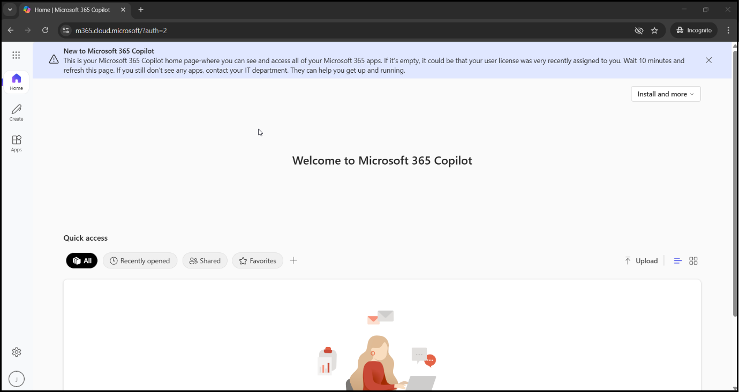The width and height of the screenshot is (739, 392).
Task: Click the Upload button
Action: pyautogui.click(x=641, y=261)
